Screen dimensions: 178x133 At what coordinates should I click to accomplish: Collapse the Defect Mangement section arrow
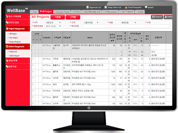coord(28,46)
